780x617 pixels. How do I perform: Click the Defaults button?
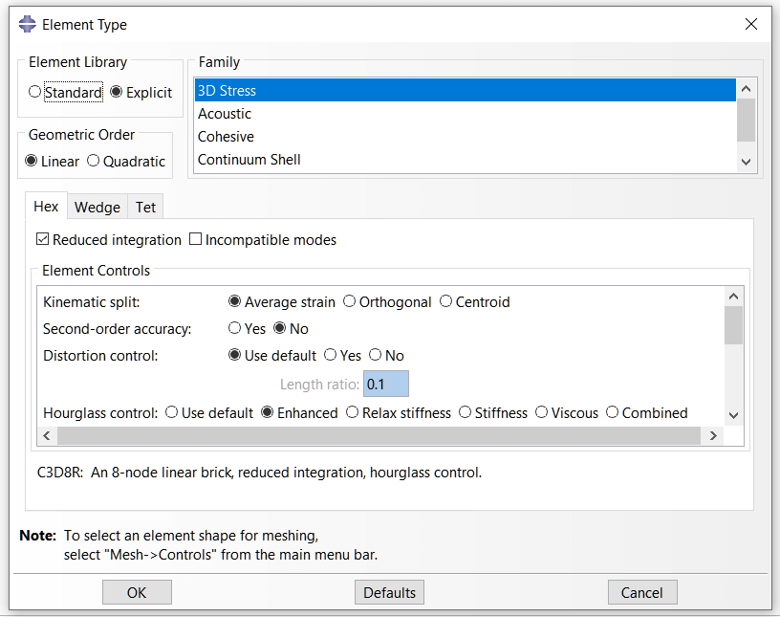(x=389, y=593)
